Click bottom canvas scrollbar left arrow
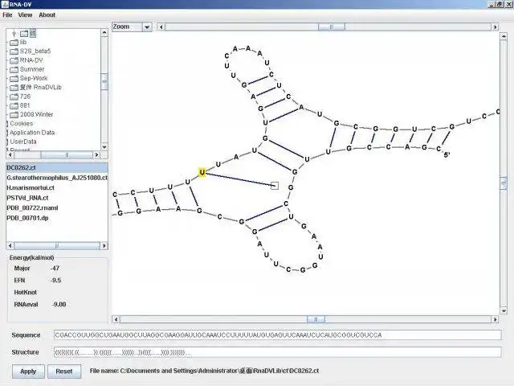The image size is (514, 386). tap(116, 319)
